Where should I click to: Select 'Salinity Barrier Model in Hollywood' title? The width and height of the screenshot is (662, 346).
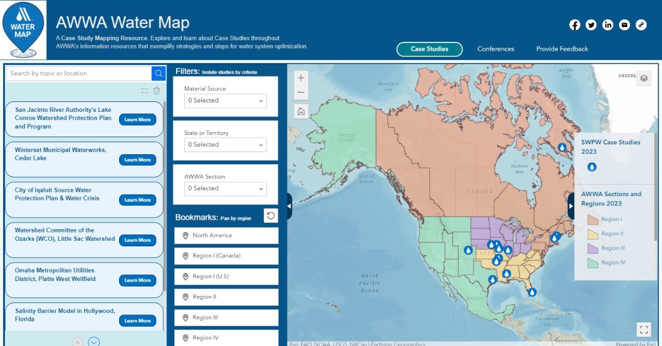click(x=65, y=315)
